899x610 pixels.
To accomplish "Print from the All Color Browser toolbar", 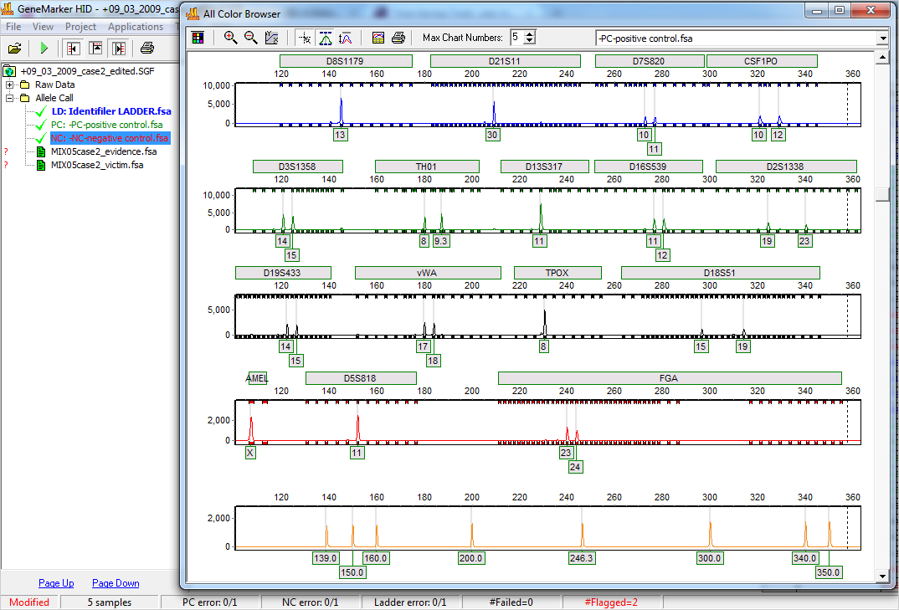I will point(398,38).
